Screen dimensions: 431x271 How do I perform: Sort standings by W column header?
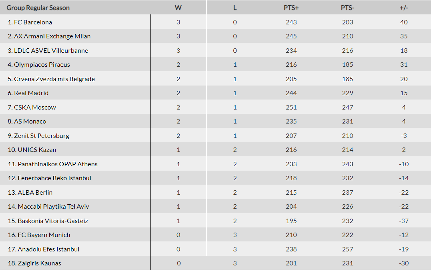point(178,8)
